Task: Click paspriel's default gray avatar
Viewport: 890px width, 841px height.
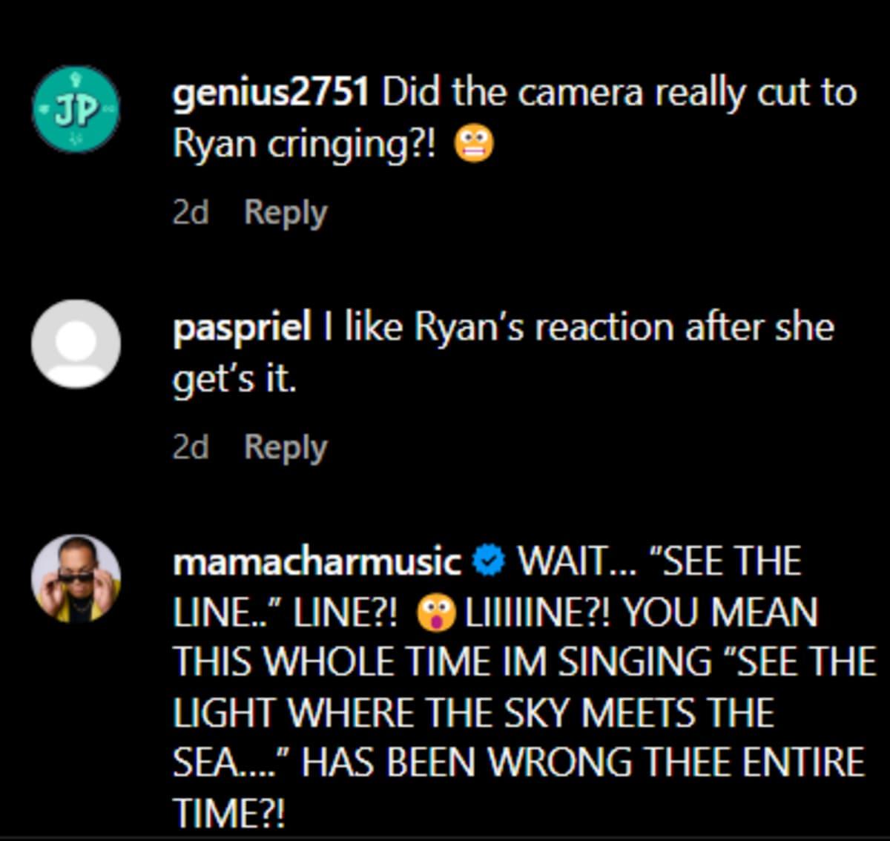Action: [x=76, y=343]
